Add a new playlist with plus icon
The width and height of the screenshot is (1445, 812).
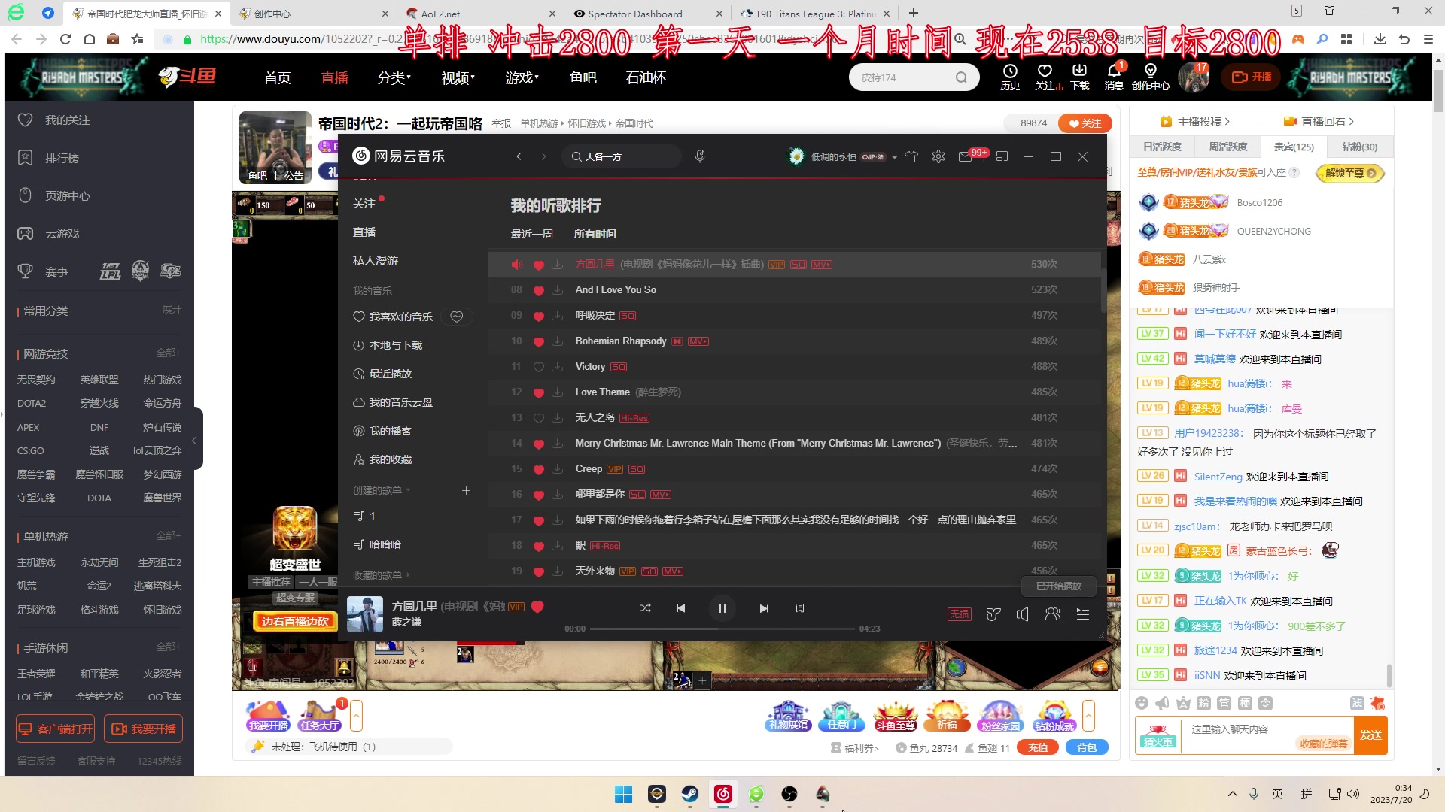(466, 490)
